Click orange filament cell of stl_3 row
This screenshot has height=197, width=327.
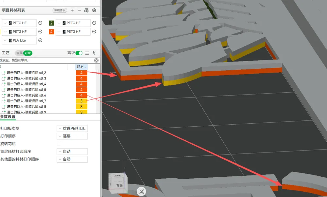[81, 78]
